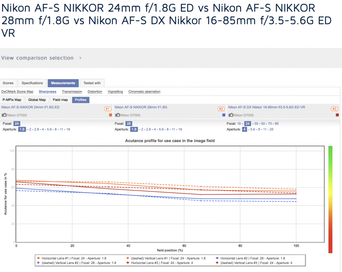Set lens #3 focal length to 85
The width and height of the screenshot is (342, 272).
pyautogui.click(x=277, y=124)
